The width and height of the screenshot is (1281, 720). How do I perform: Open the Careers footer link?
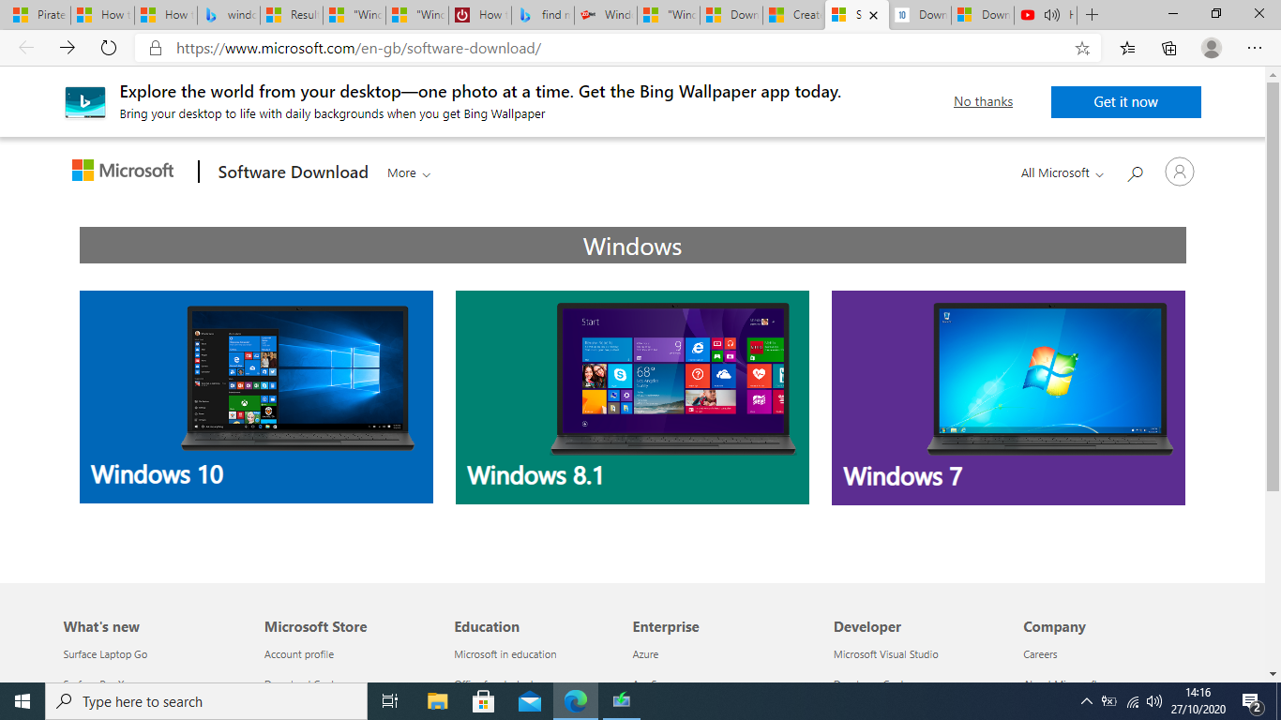[1041, 653]
